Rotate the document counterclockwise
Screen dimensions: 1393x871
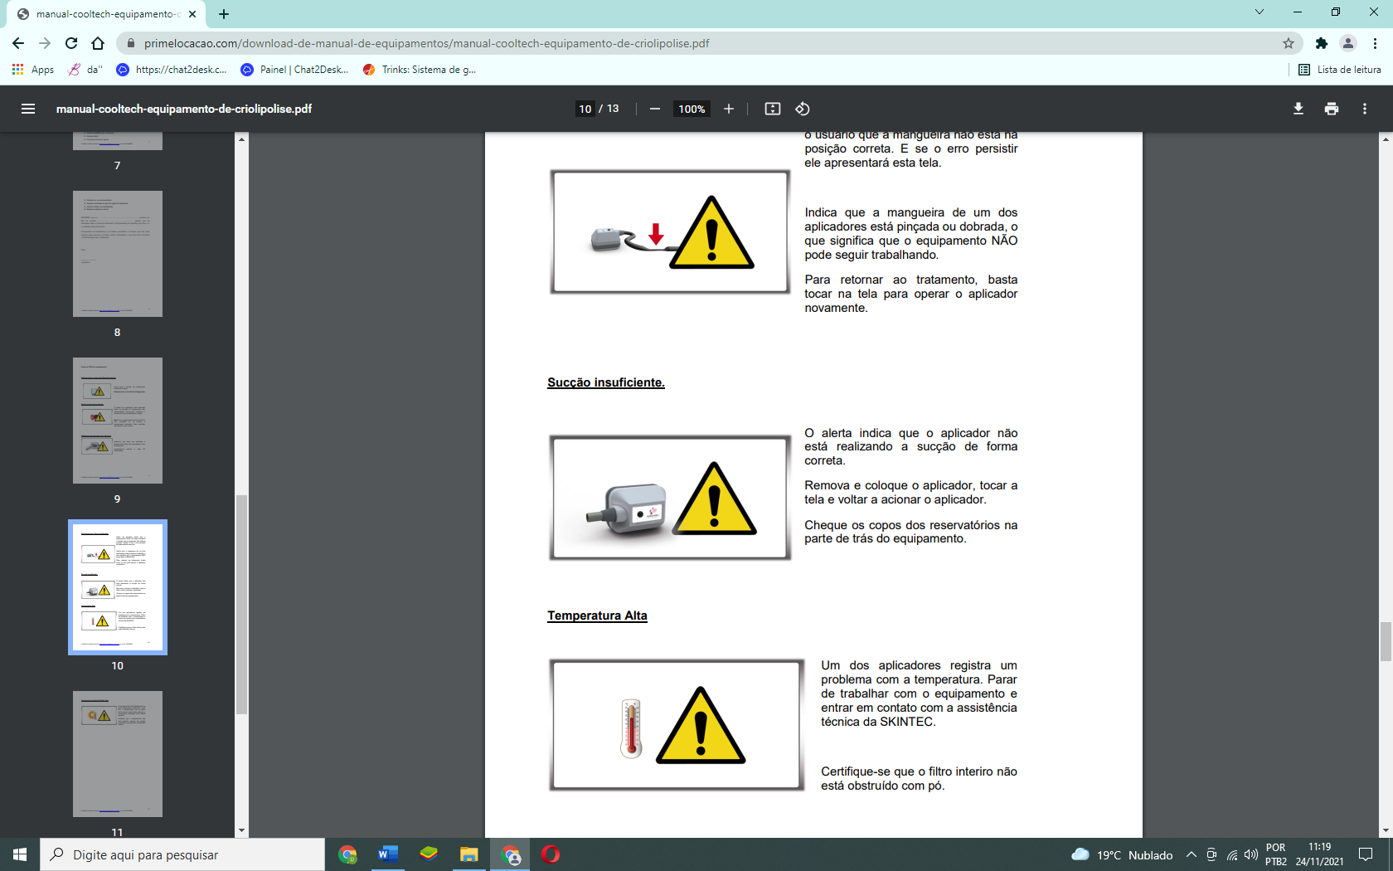(x=803, y=109)
